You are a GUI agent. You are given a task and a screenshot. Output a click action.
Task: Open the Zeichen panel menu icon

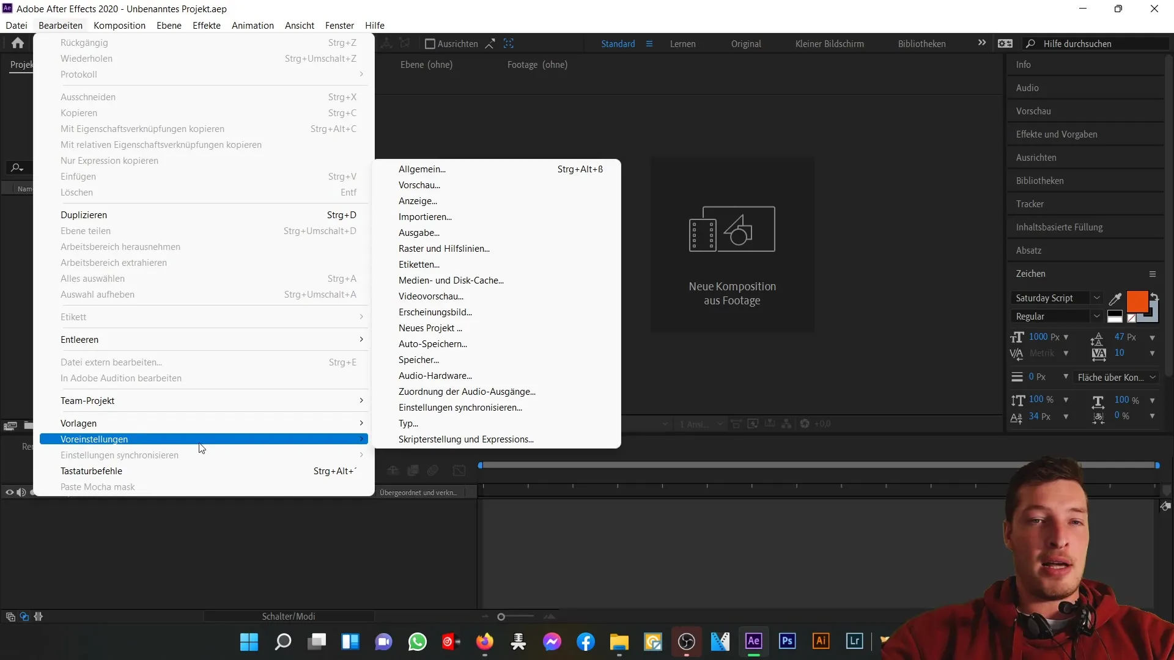(x=1153, y=274)
